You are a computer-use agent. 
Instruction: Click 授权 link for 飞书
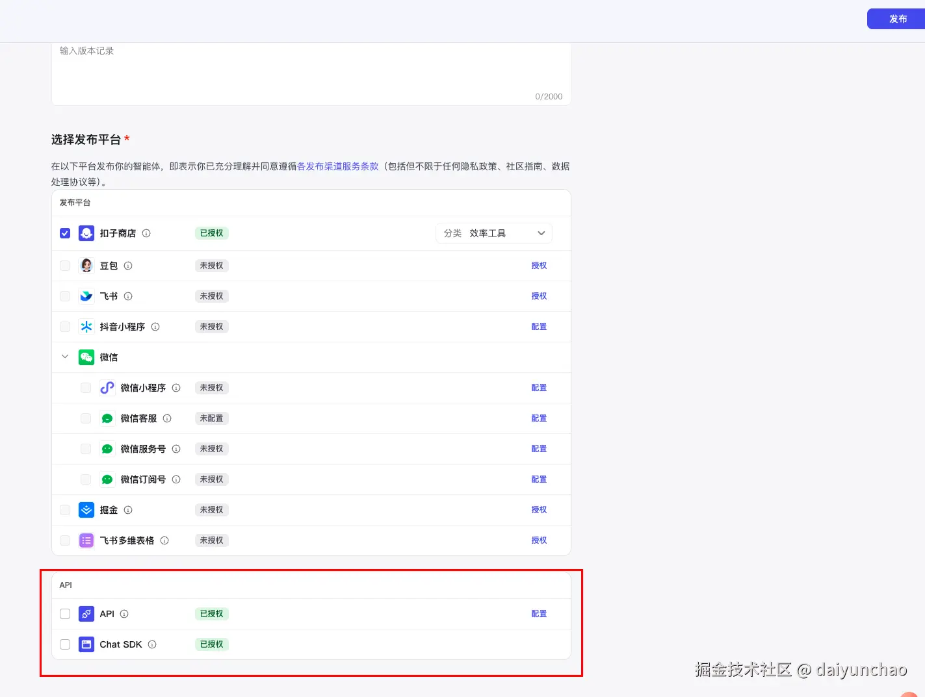coord(539,296)
